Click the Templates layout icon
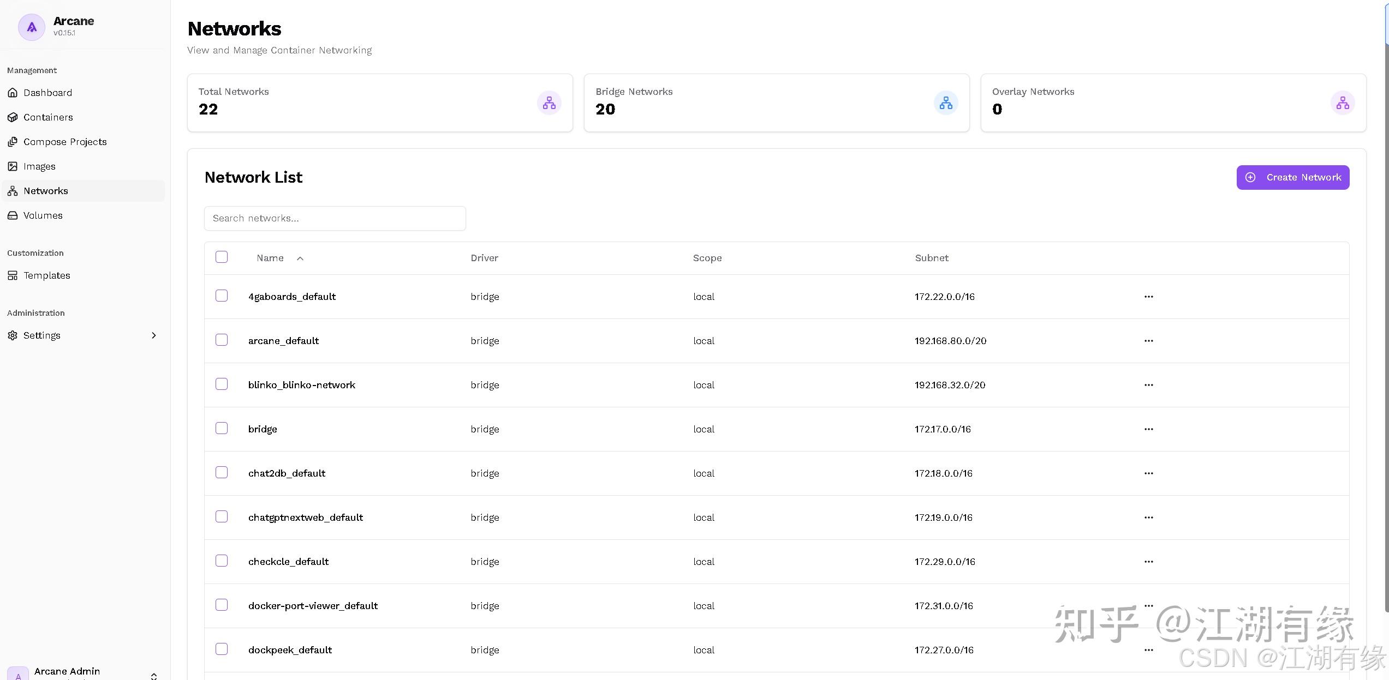Viewport: 1389px width, 680px height. [x=13, y=275]
